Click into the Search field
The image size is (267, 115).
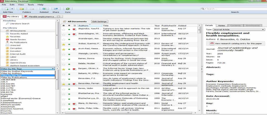coord(235,9)
